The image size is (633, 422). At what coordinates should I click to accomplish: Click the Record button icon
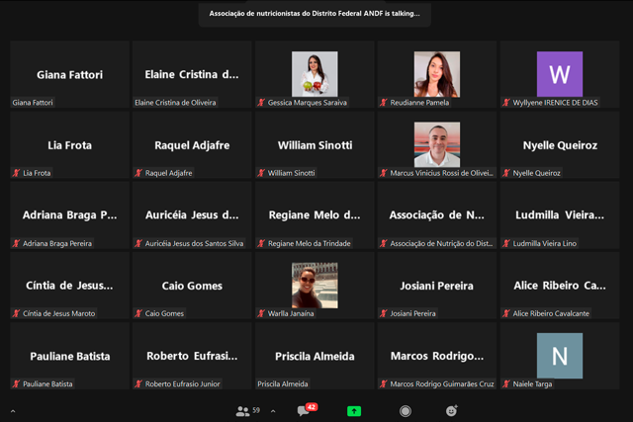[406, 411]
